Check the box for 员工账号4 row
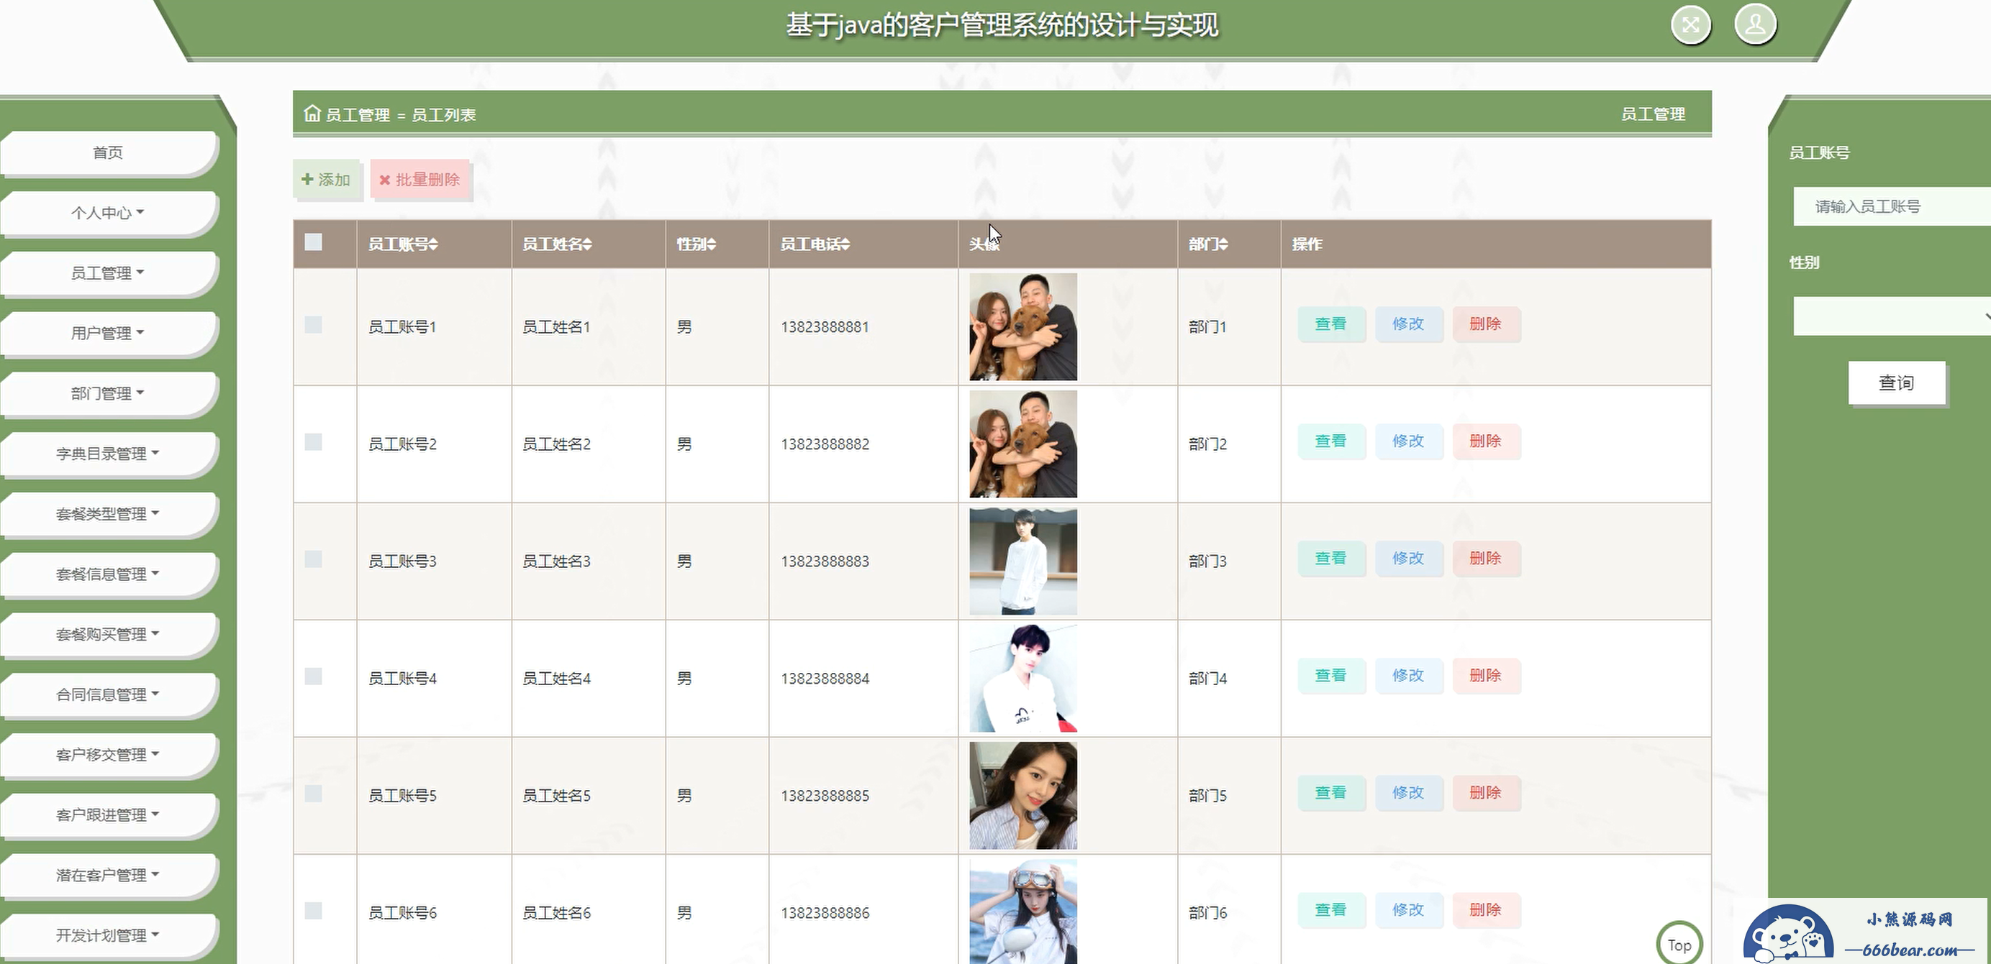 313,676
